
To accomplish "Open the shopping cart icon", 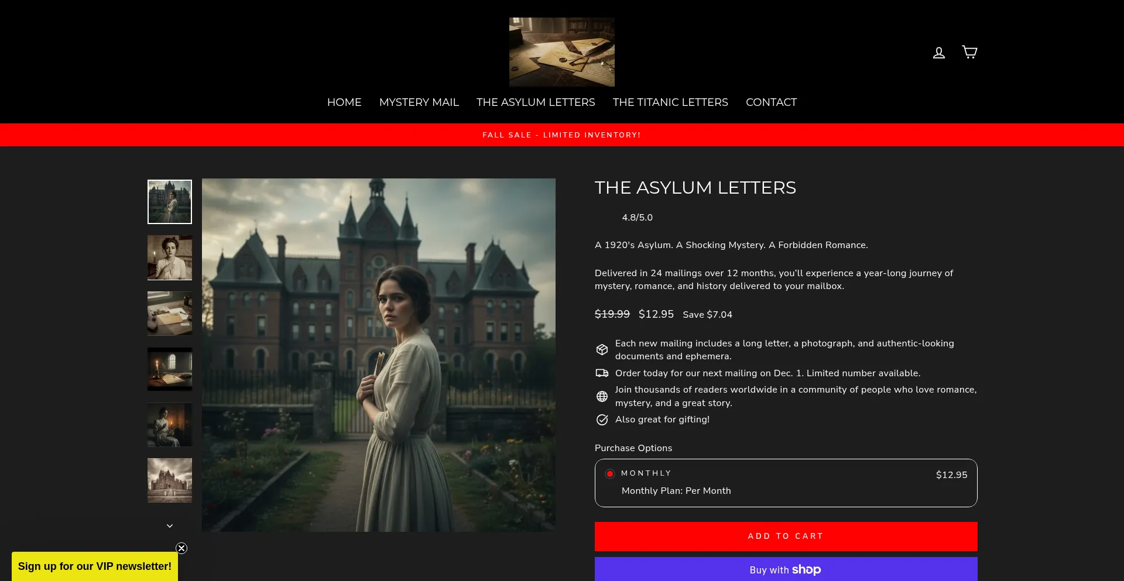I will (x=969, y=52).
